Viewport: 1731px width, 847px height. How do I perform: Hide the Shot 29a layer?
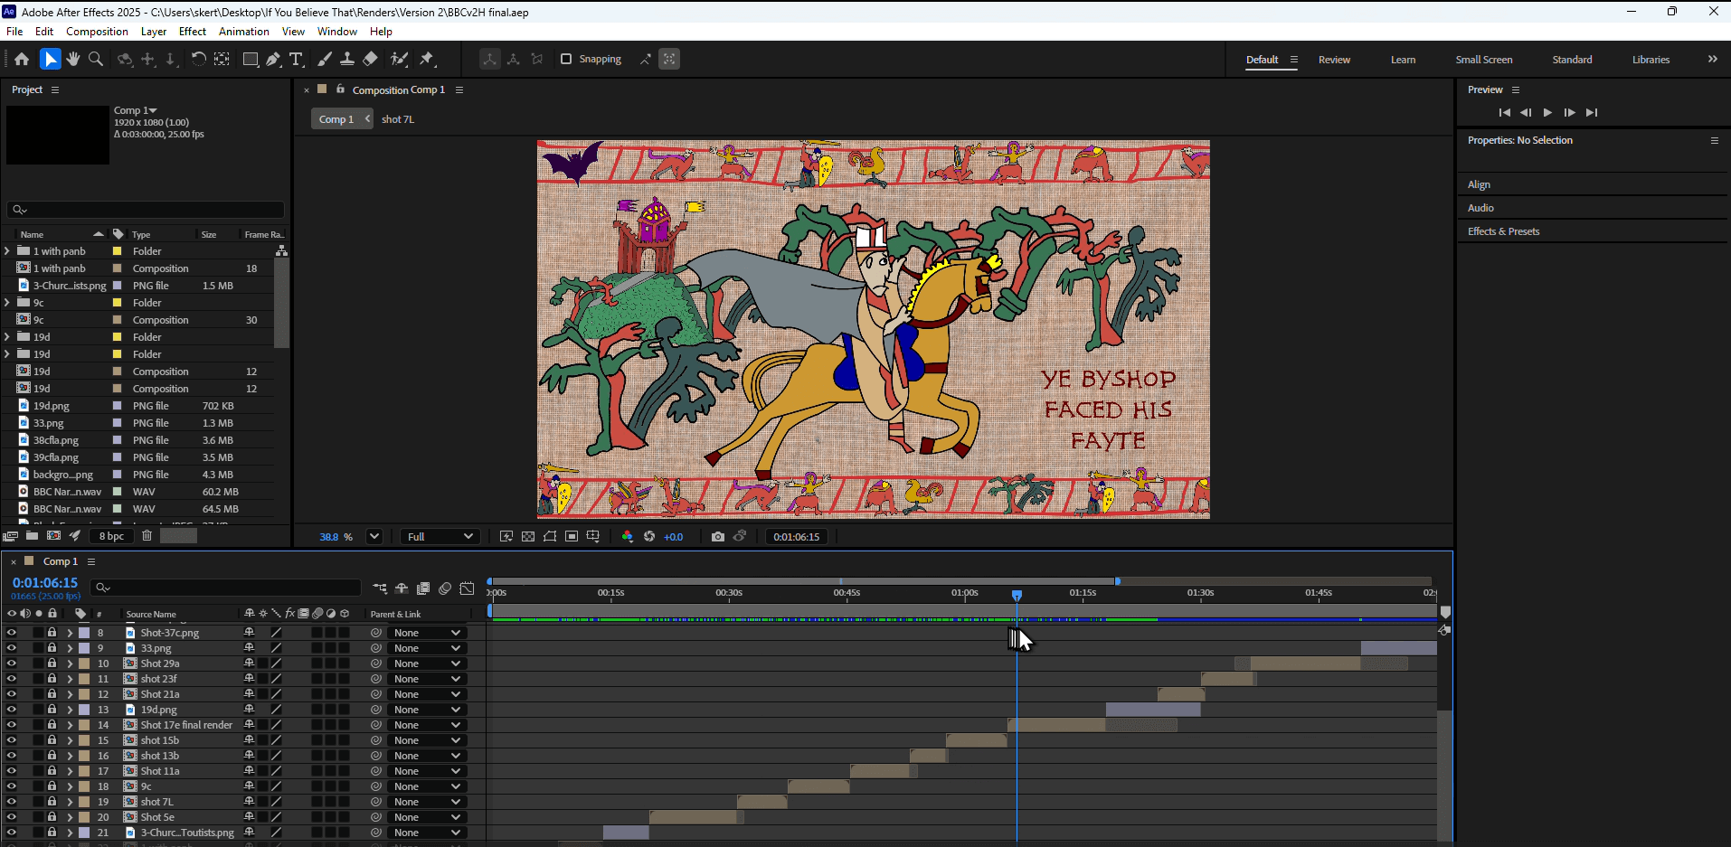(12, 663)
